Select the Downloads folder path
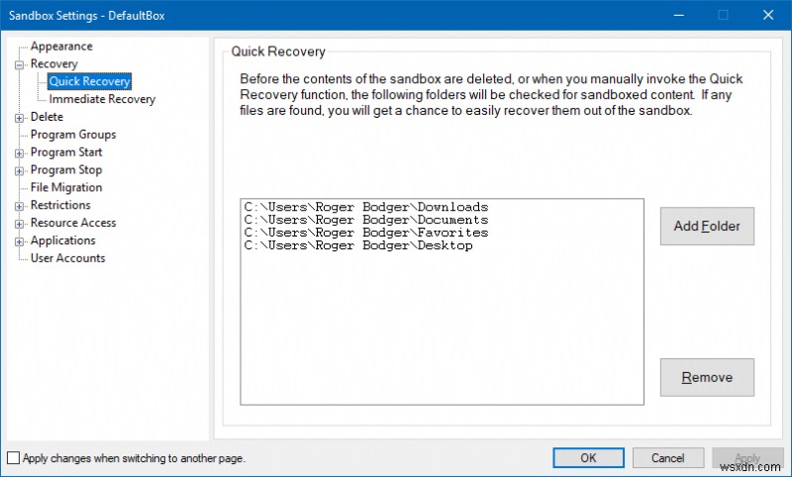792x477 pixels. click(x=366, y=207)
